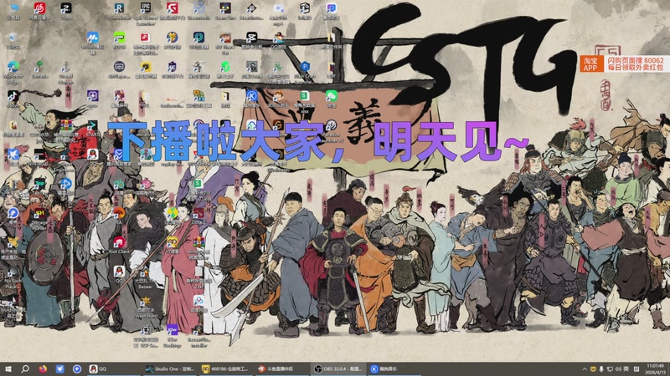Open the taskbar clock and date
This screenshot has width=670, height=376.
pyautogui.click(x=656, y=368)
